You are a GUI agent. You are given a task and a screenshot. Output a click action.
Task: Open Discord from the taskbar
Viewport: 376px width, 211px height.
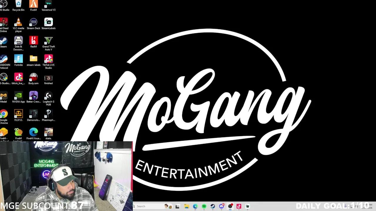click(x=221, y=206)
